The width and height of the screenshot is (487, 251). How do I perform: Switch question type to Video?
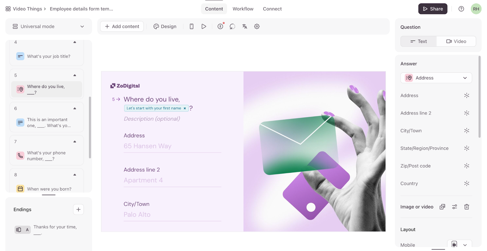(x=456, y=41)
